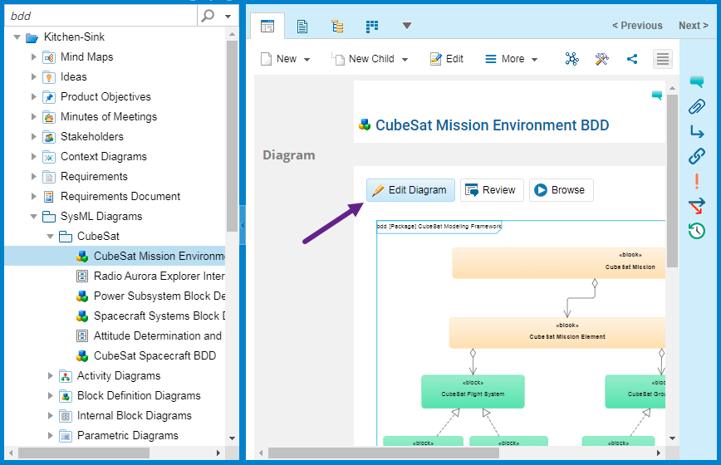Collapse the CubeSat folder
Image resolution: width=721 pixels, height=465 pixels.
pos(50,236)
